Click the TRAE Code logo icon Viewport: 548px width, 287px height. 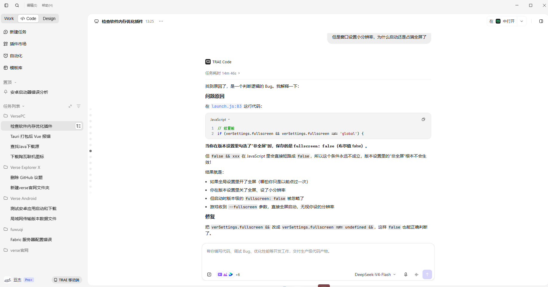pyautogui.click(x=208, y=62)
